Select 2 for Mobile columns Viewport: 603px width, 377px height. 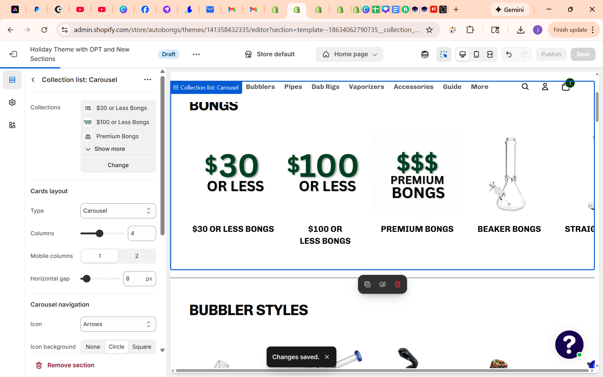point(137,256)
